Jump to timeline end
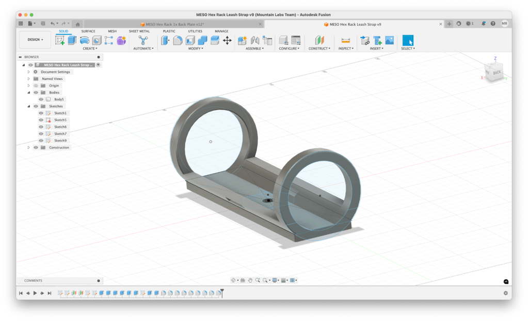 [x=50, y=293]
